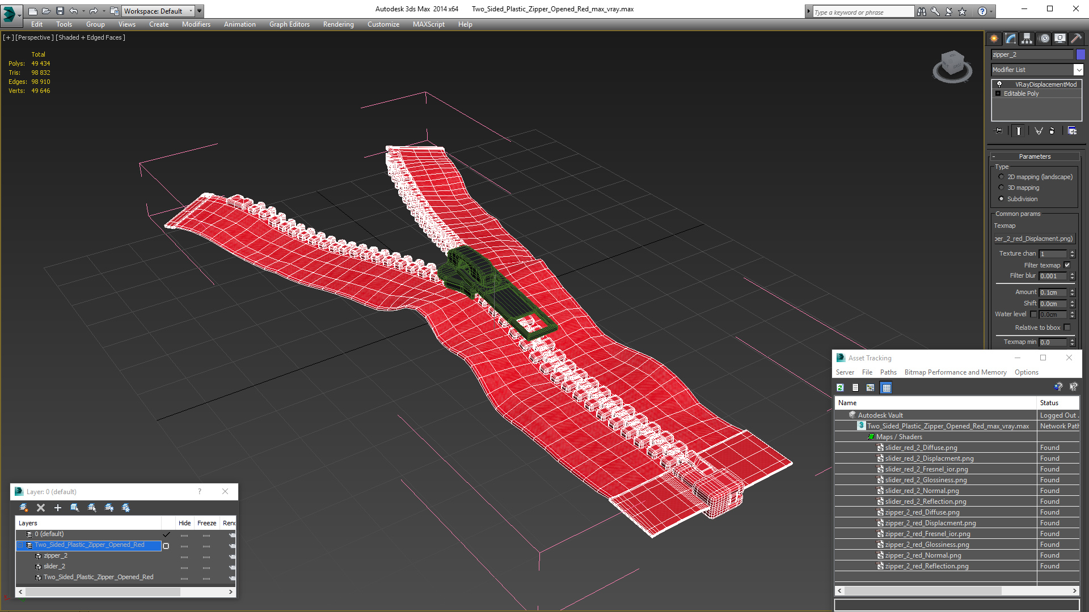The image size is (1089, 612).
Task: Click the Displacment.png Texmap button
Action: tap(1034, 239)
